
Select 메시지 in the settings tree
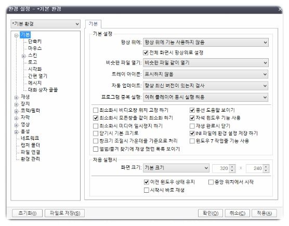[35, 83]
